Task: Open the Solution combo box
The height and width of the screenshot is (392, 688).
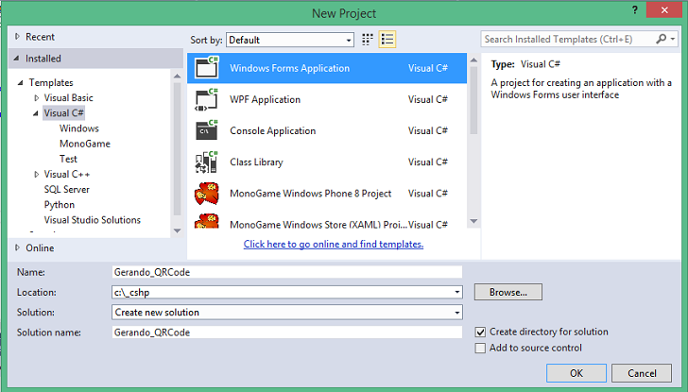Action: [287, 313]
